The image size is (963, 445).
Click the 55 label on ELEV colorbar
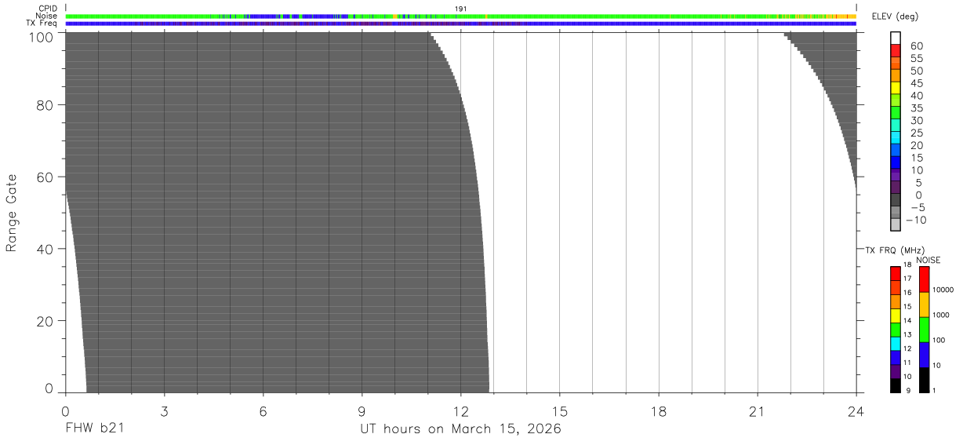click(x=917, y=58)
